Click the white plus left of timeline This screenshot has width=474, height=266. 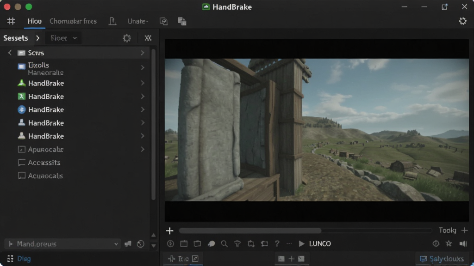click(169, 231)
